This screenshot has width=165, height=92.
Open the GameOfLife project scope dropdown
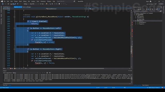(x=24, y=9)
